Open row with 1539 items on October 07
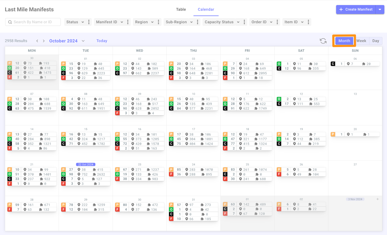The width and height of the screenshot is (387, 235). tap(32, 108)
